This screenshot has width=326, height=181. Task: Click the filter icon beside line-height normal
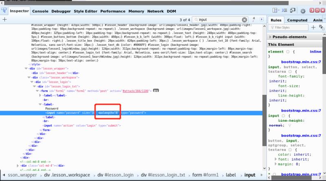point(290,125)
